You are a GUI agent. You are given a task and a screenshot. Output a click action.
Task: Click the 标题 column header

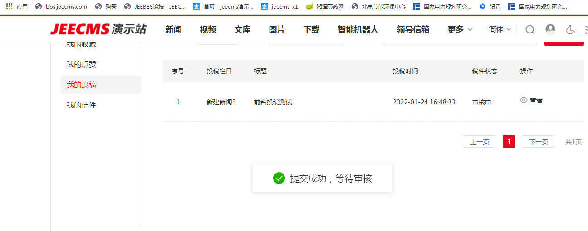point(260,71)
